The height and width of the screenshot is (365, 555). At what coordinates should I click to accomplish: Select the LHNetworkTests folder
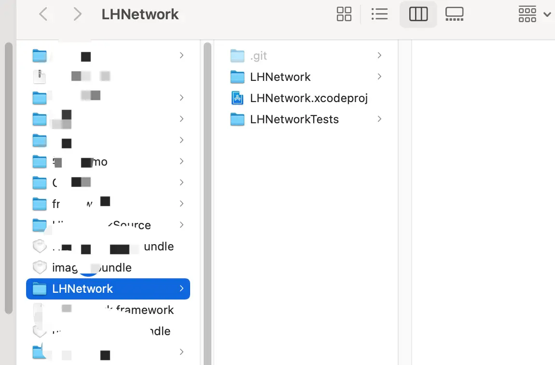[x=294, y=119]
